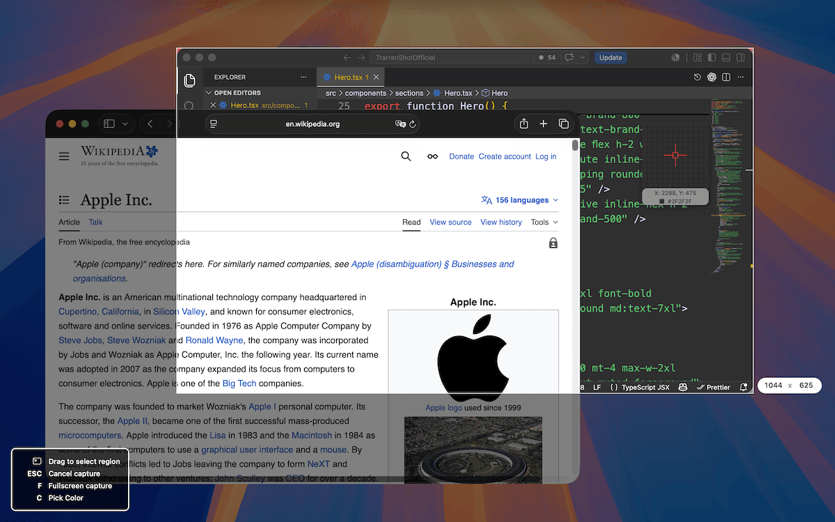Viewport: 835px width, 522px height.
Task: Reload the Wikipedia page
Action: click(413, 124)
